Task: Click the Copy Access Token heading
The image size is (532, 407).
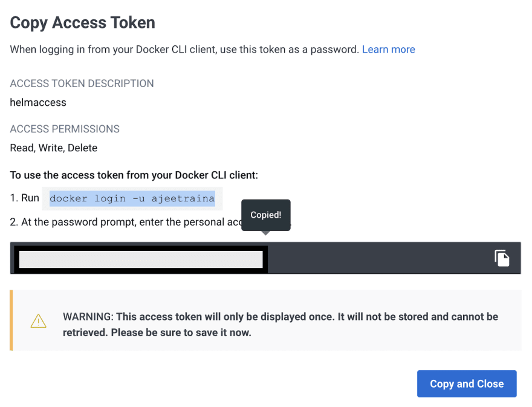Action: tap(82, 23)
